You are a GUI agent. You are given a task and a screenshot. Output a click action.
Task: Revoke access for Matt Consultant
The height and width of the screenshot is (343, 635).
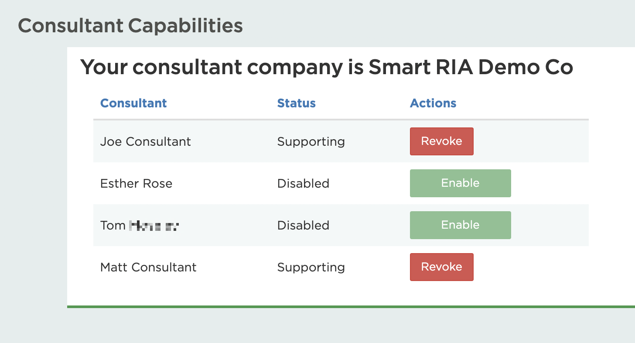coord(441,267)
